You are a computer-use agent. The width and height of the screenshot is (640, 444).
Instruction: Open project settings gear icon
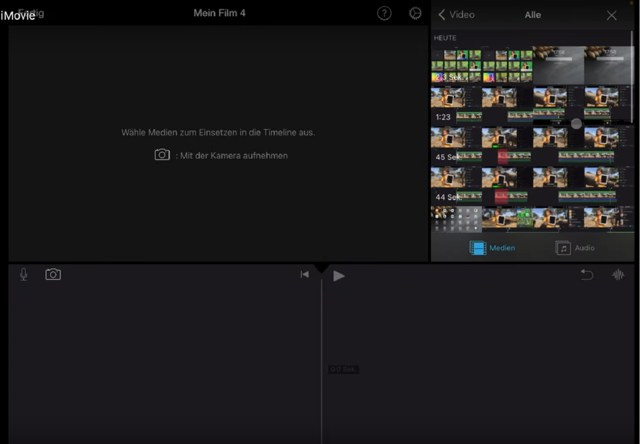pos(415,14)
